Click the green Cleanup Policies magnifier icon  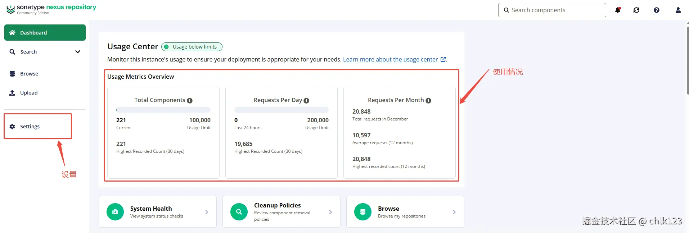[239, 212]
